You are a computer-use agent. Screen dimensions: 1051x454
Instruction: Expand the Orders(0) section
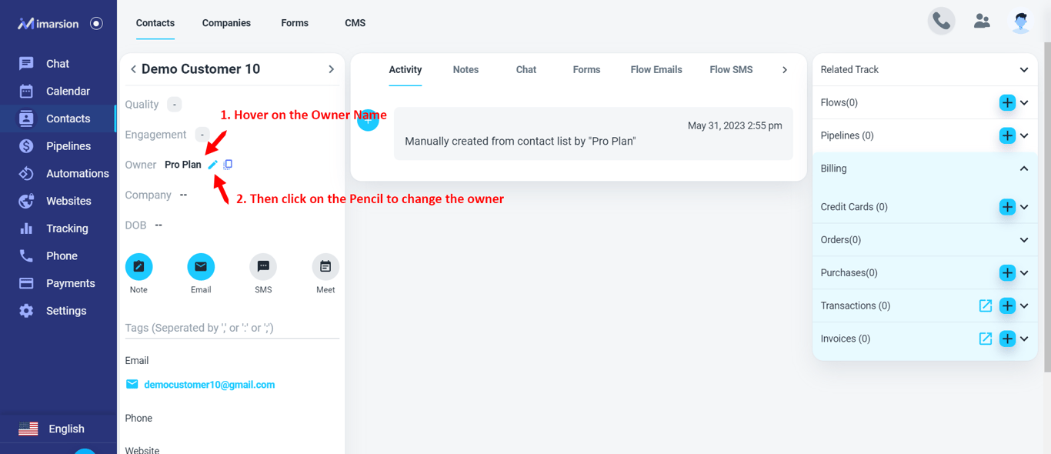[1024, 240]
